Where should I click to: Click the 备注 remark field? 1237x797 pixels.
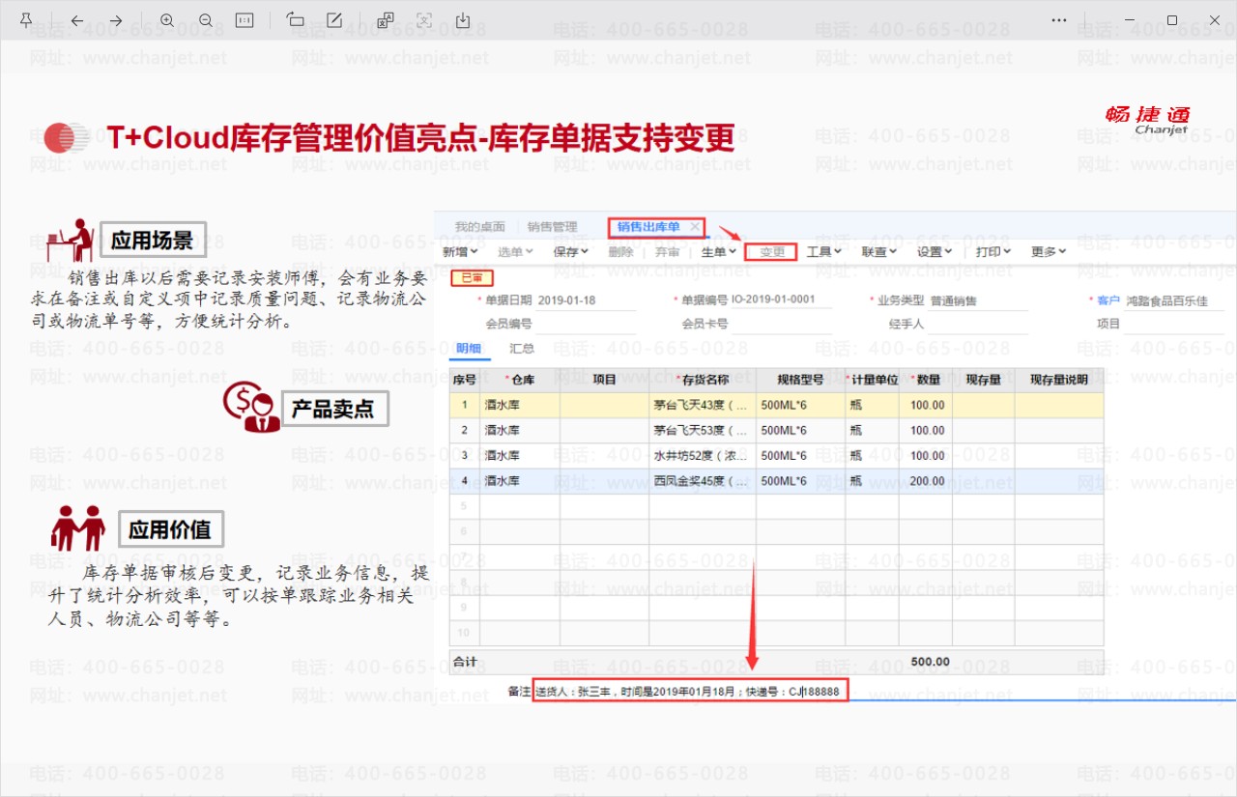690,691
